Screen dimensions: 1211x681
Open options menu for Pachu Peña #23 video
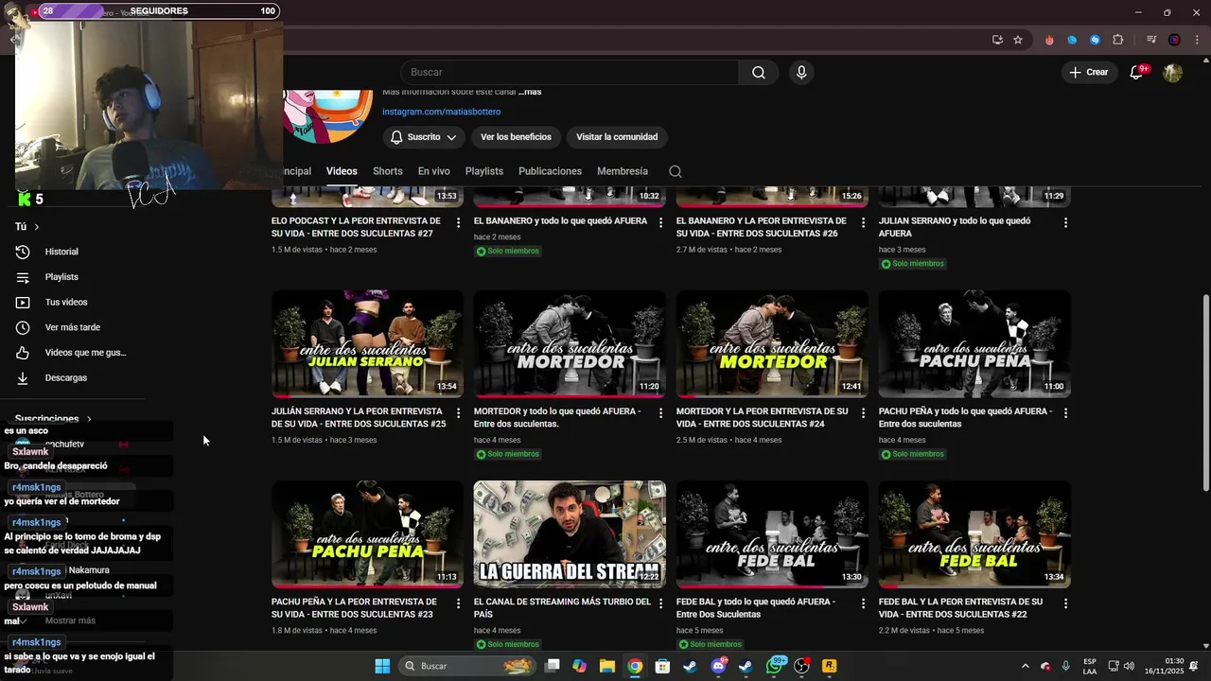459,603
